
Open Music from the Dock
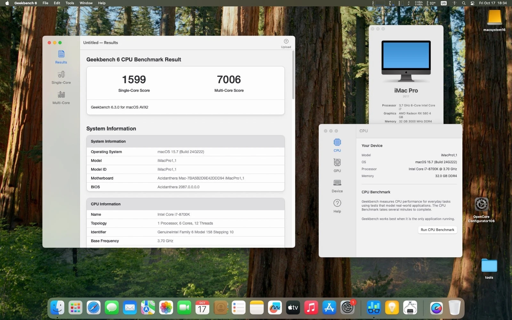point(311,308)
